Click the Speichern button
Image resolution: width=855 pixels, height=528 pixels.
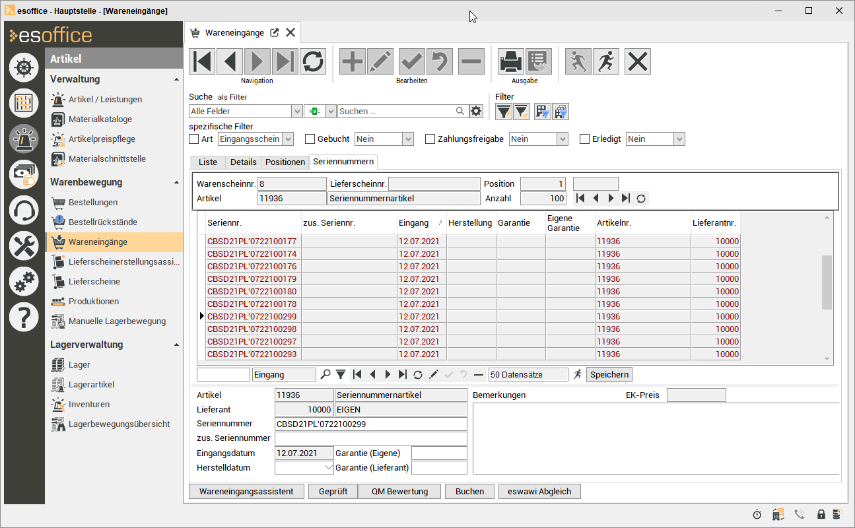pyautogui.click(x=609, y=374)
